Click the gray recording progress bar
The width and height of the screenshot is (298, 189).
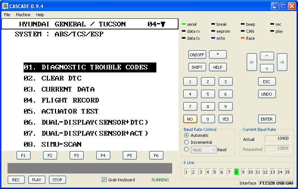tap(90, 168)
